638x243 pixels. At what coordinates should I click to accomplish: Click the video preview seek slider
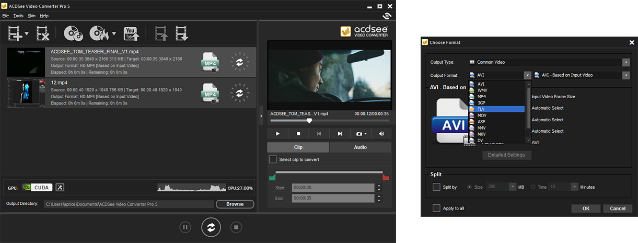click(329, 121)
